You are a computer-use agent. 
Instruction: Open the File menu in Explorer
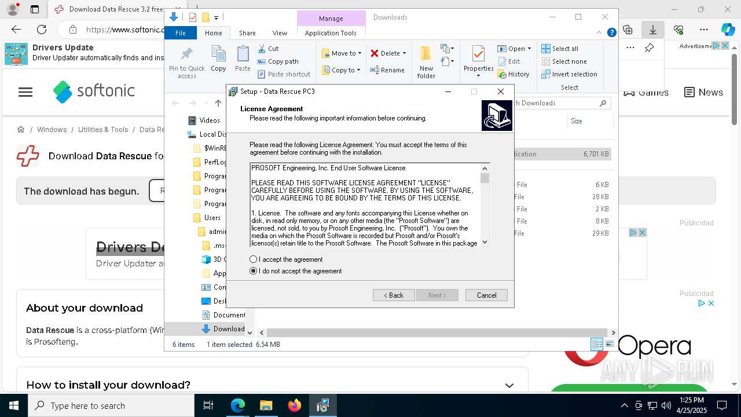coord(181,33)
